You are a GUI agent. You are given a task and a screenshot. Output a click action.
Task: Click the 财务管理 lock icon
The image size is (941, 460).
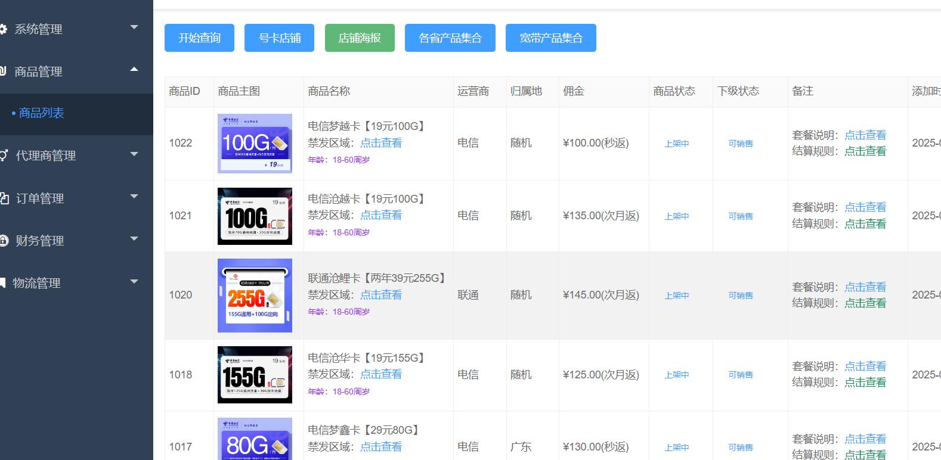coord(4,241)
